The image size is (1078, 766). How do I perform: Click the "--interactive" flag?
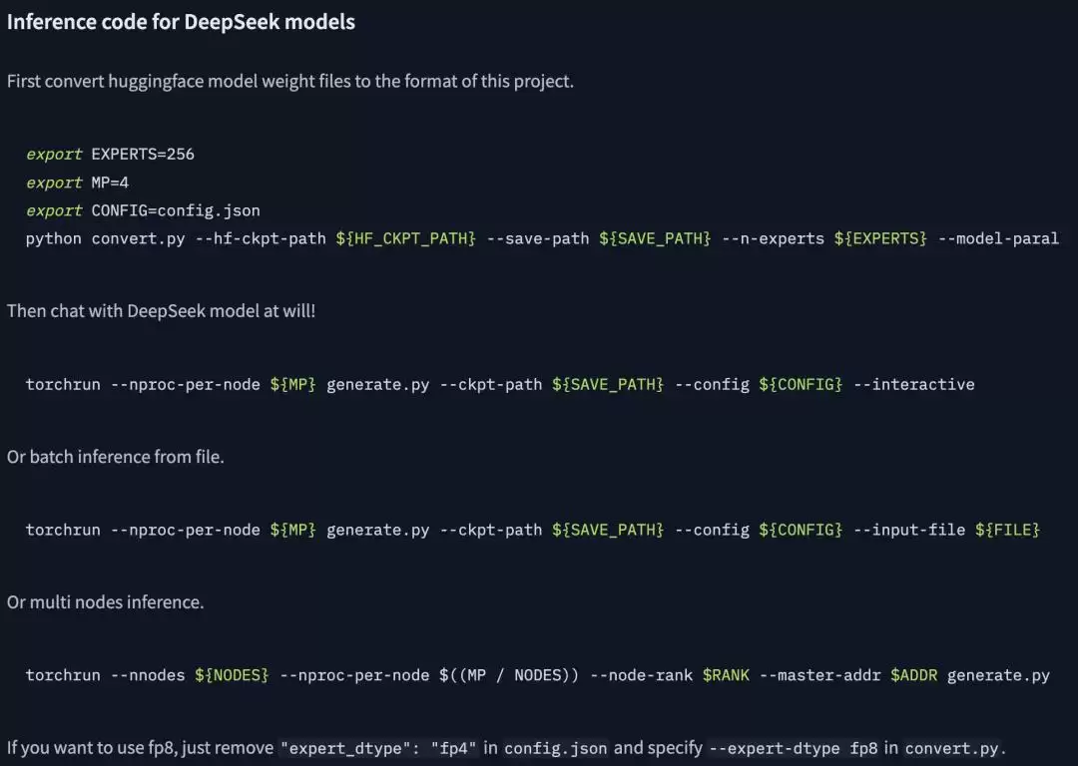(x=913, y=384)
